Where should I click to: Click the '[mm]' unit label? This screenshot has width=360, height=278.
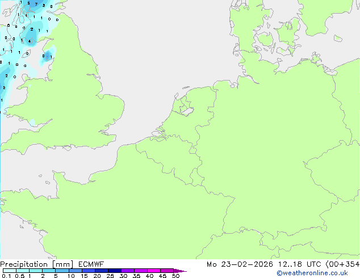pos(62,264)
